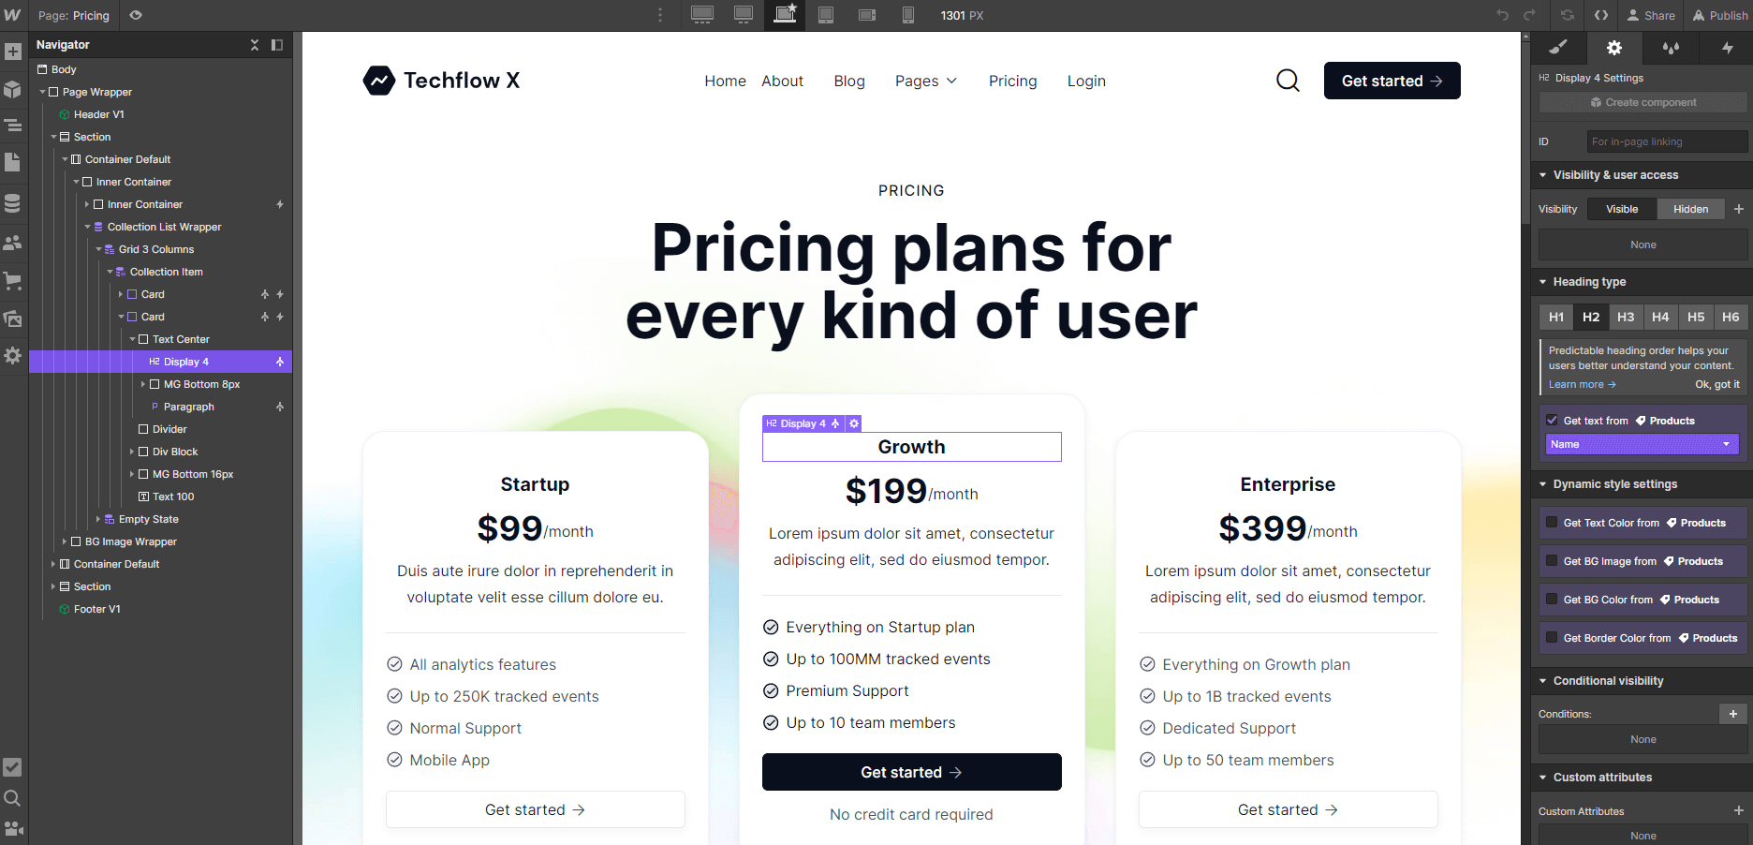The width and height of the screenshot is (1753, 845).
Task: Open the Components panel
Action: tap(13, 90)
